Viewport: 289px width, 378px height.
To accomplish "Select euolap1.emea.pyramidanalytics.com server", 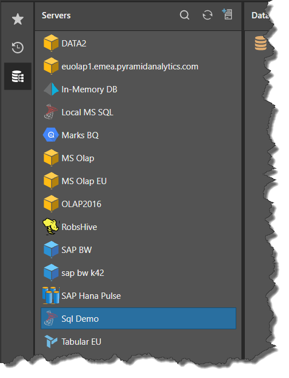I will tap(138, 67).
